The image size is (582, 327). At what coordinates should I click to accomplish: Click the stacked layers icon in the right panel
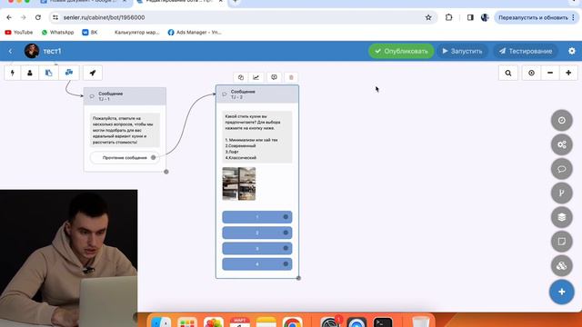[x=562, y=217]
